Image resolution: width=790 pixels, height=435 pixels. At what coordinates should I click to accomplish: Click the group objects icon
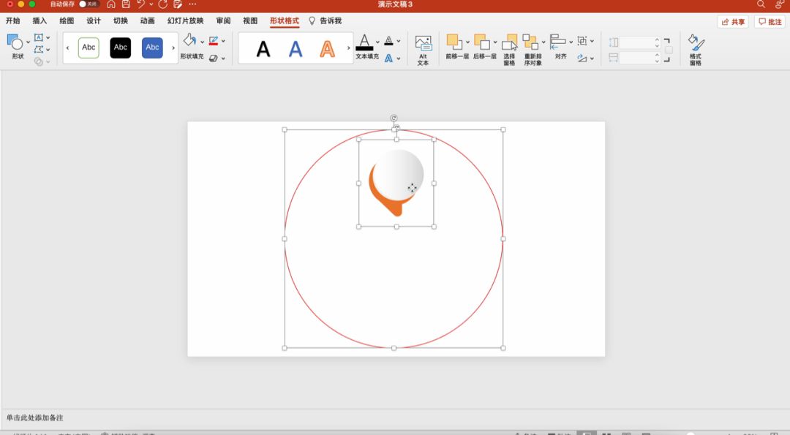(582, 41)
